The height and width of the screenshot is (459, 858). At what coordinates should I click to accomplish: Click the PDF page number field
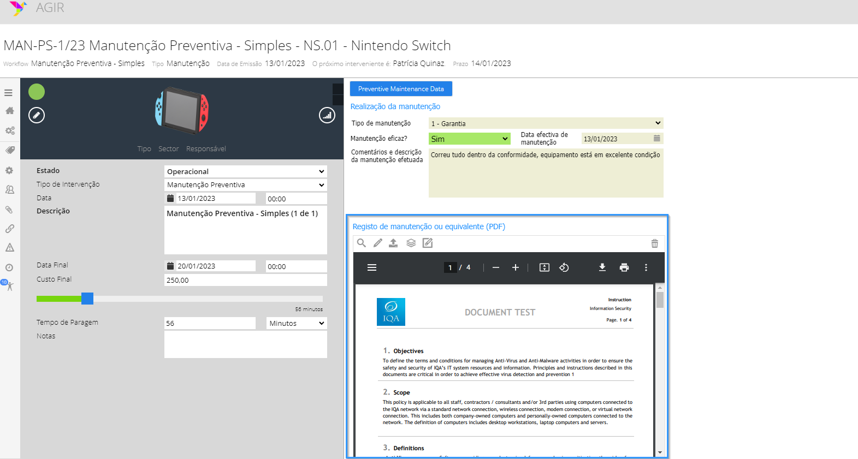[x=450, y=267]
